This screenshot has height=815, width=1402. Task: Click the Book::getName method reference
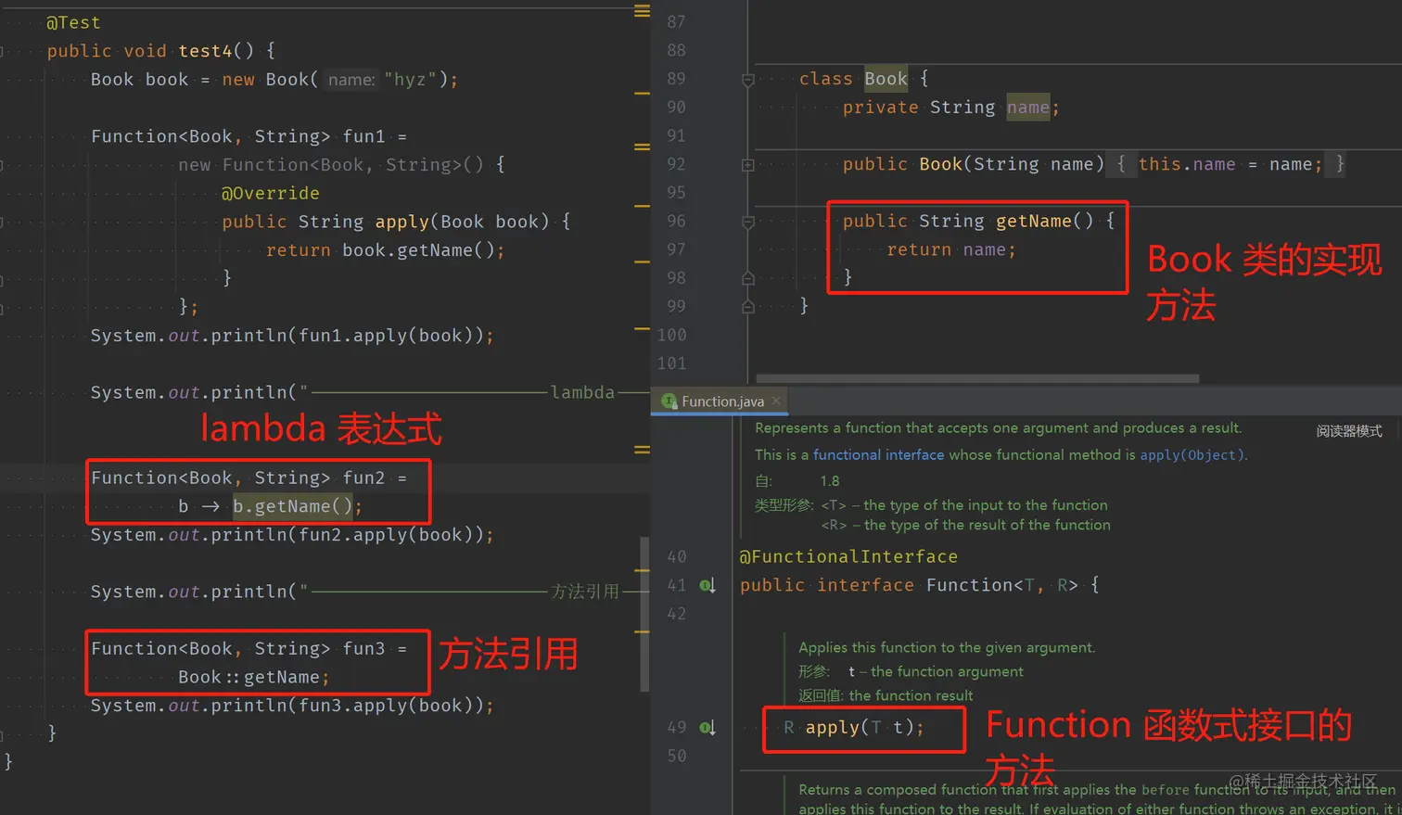point(249,677)
